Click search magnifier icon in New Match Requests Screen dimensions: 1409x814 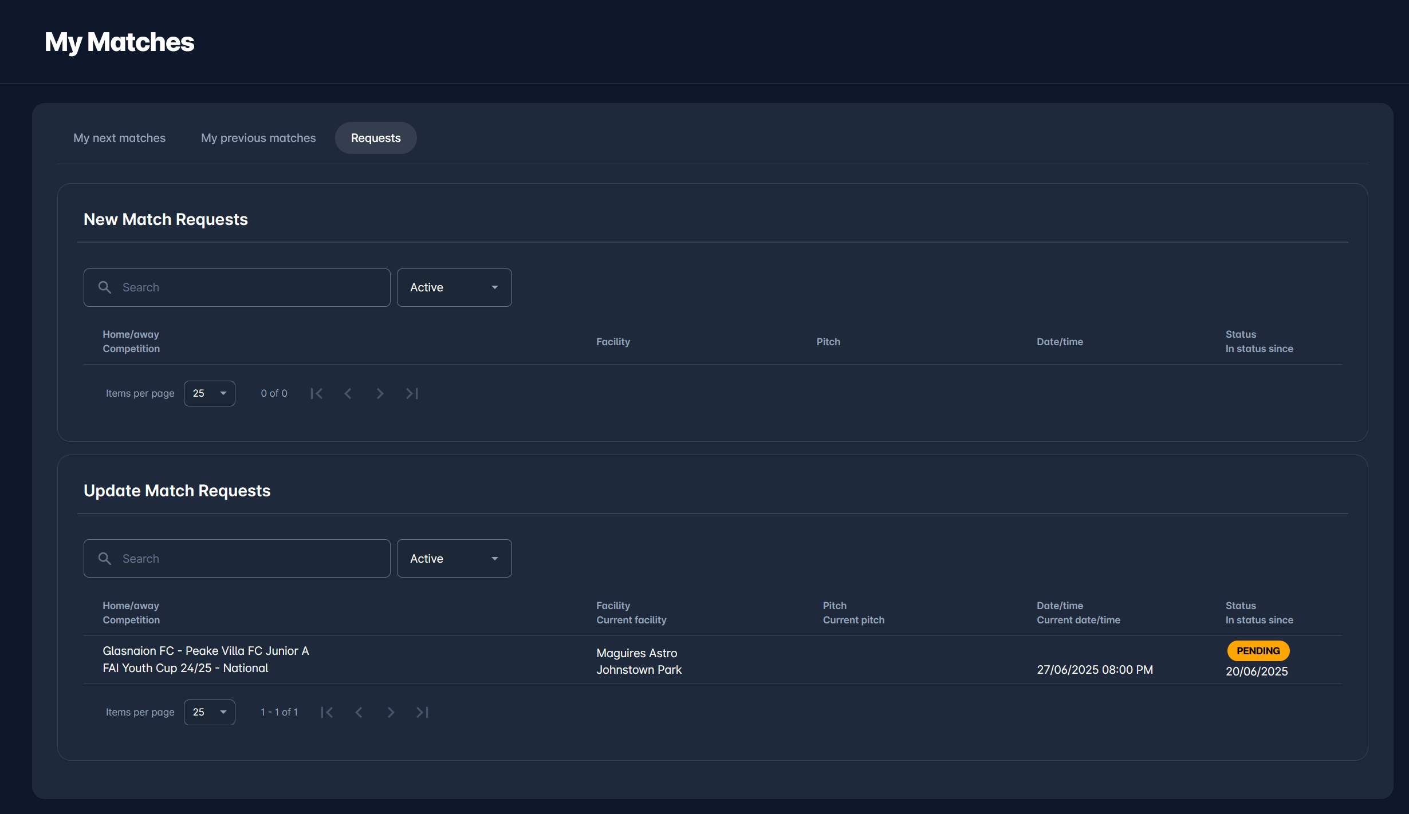(105, 287)
